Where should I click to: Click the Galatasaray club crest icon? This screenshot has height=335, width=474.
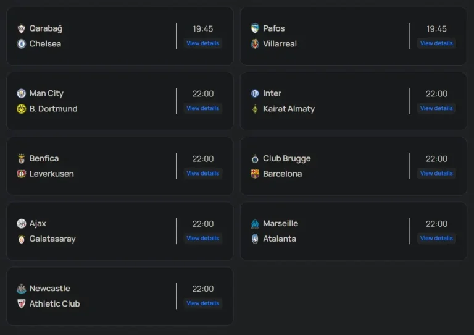tap(21, 239)
